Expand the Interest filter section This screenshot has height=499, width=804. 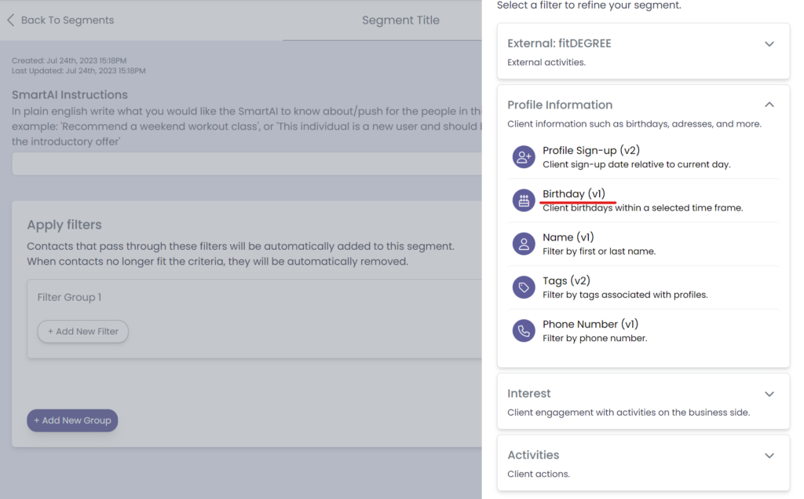point(769,394)
